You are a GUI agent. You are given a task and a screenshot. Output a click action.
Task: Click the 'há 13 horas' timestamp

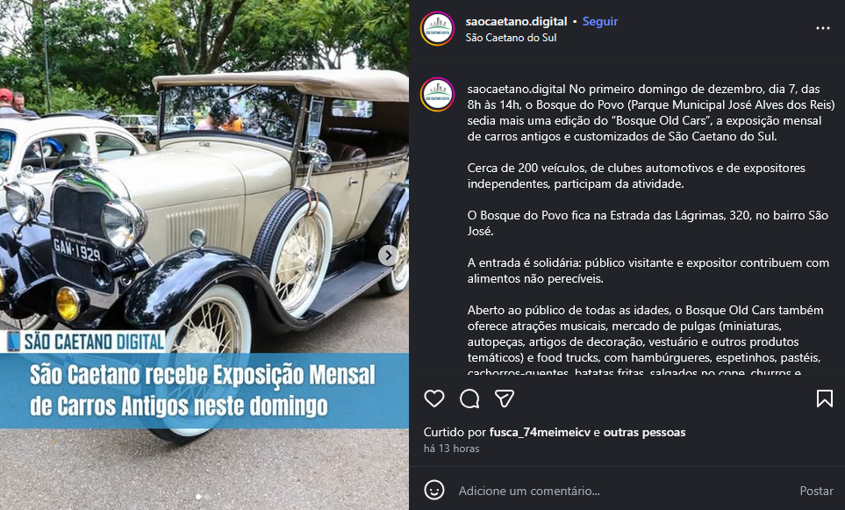(452, 449)
